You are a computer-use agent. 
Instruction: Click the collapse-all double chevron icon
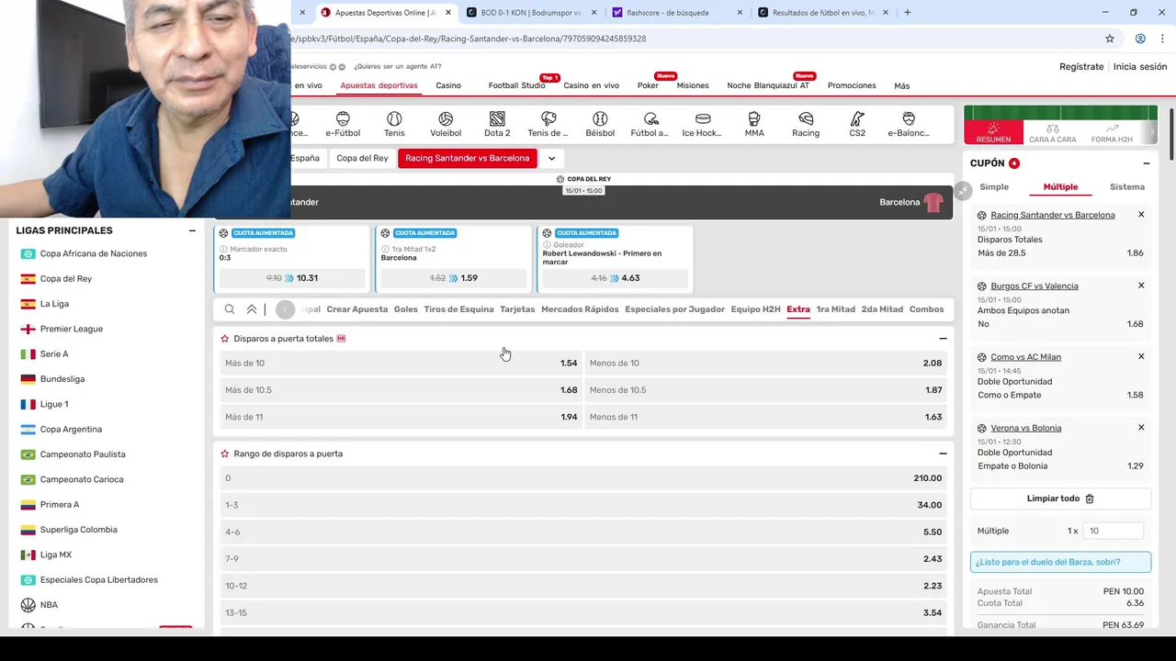[x=252, y=309]
